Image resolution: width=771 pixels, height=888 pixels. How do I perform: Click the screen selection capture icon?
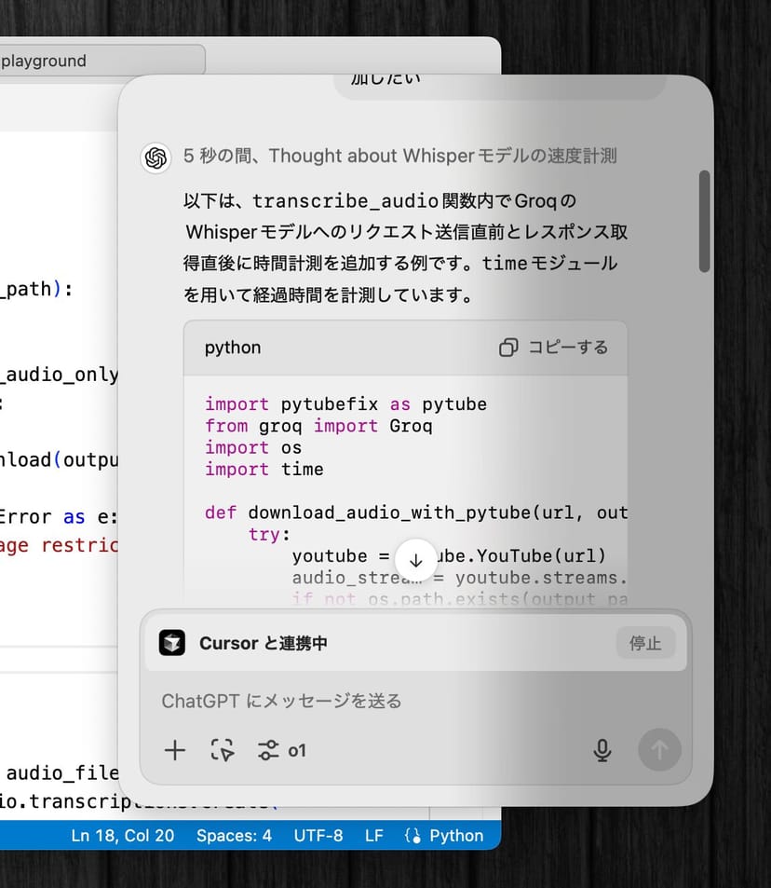223,750
